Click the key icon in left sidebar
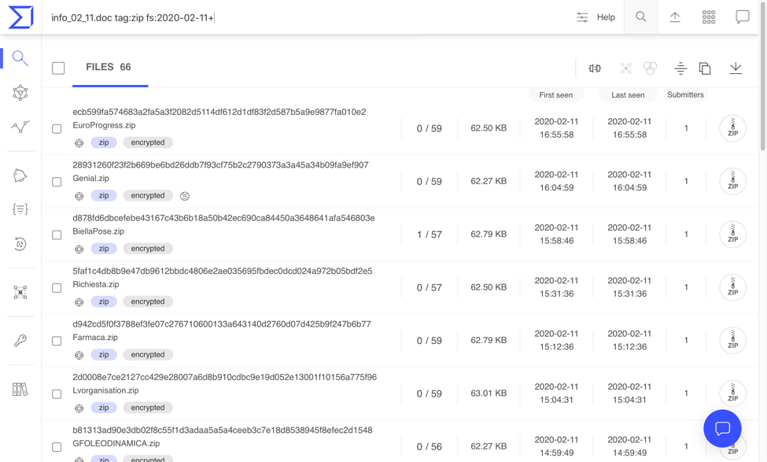 pyautogui.click(x=20, y=341)
